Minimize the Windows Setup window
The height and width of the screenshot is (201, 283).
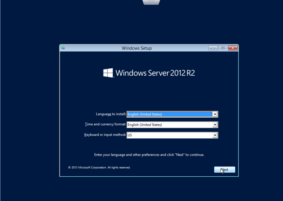coord(213,48)
